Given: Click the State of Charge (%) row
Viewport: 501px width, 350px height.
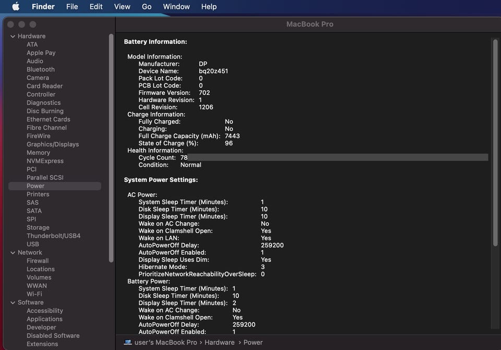Looking at the screenshot, I should tap(185, 143).
